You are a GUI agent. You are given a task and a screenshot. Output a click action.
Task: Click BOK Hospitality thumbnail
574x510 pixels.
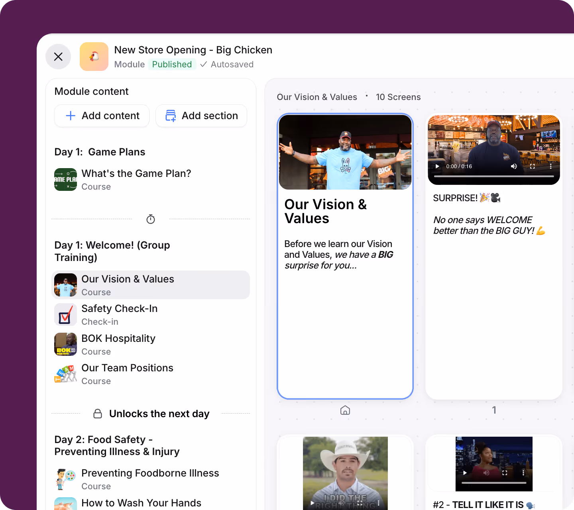point(65,344)
